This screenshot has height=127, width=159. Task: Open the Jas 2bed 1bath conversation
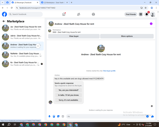click(22, 28)
